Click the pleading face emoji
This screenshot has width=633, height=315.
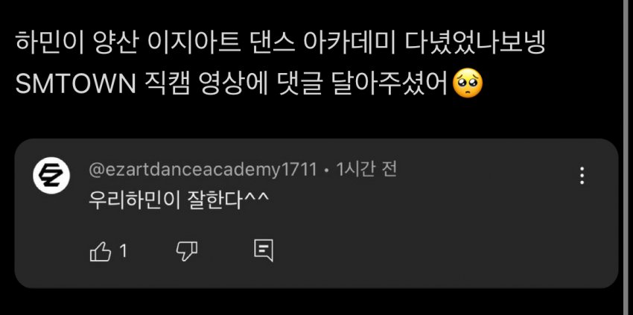click(x=468, y=83)
